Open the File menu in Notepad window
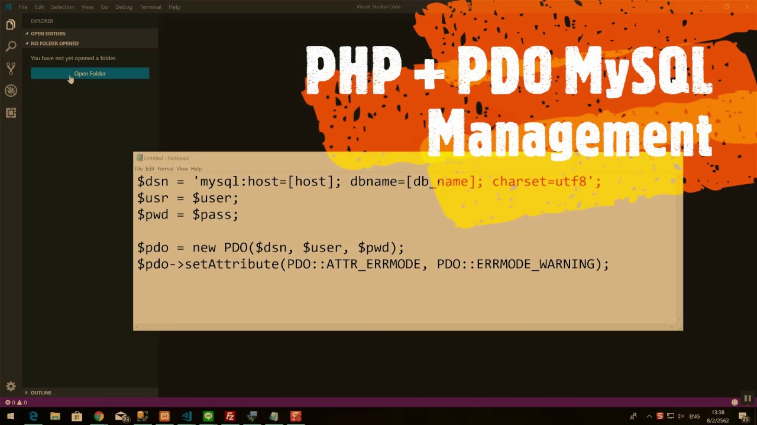Viewport: 757px width, 425px height. tap(138, 169)
